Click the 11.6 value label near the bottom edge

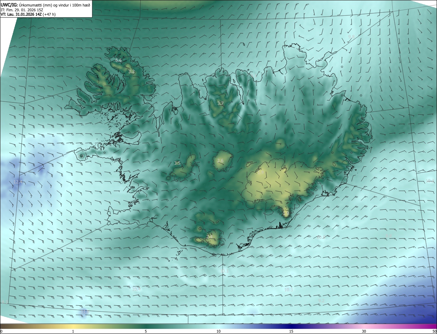[85, 312]
